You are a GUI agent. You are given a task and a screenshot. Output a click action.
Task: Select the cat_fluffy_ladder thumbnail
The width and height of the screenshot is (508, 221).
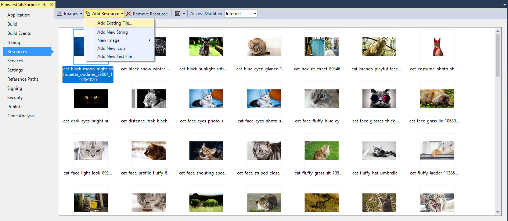[x=437, y=151]
